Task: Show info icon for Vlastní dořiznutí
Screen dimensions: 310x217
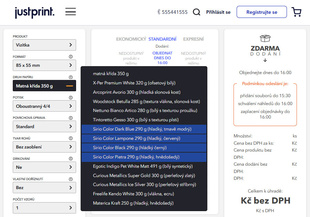Action: click(x=71, y=179)
